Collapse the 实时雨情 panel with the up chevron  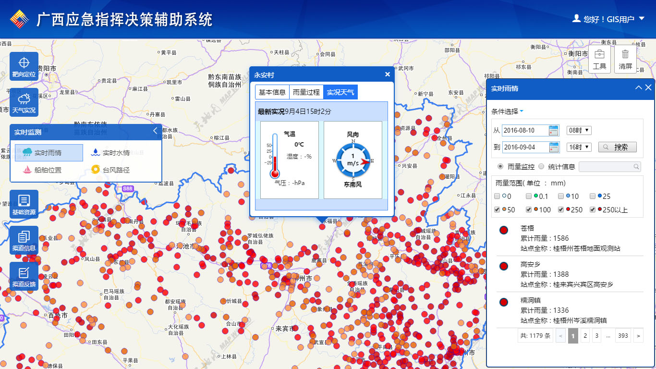(x=638, y=87)
